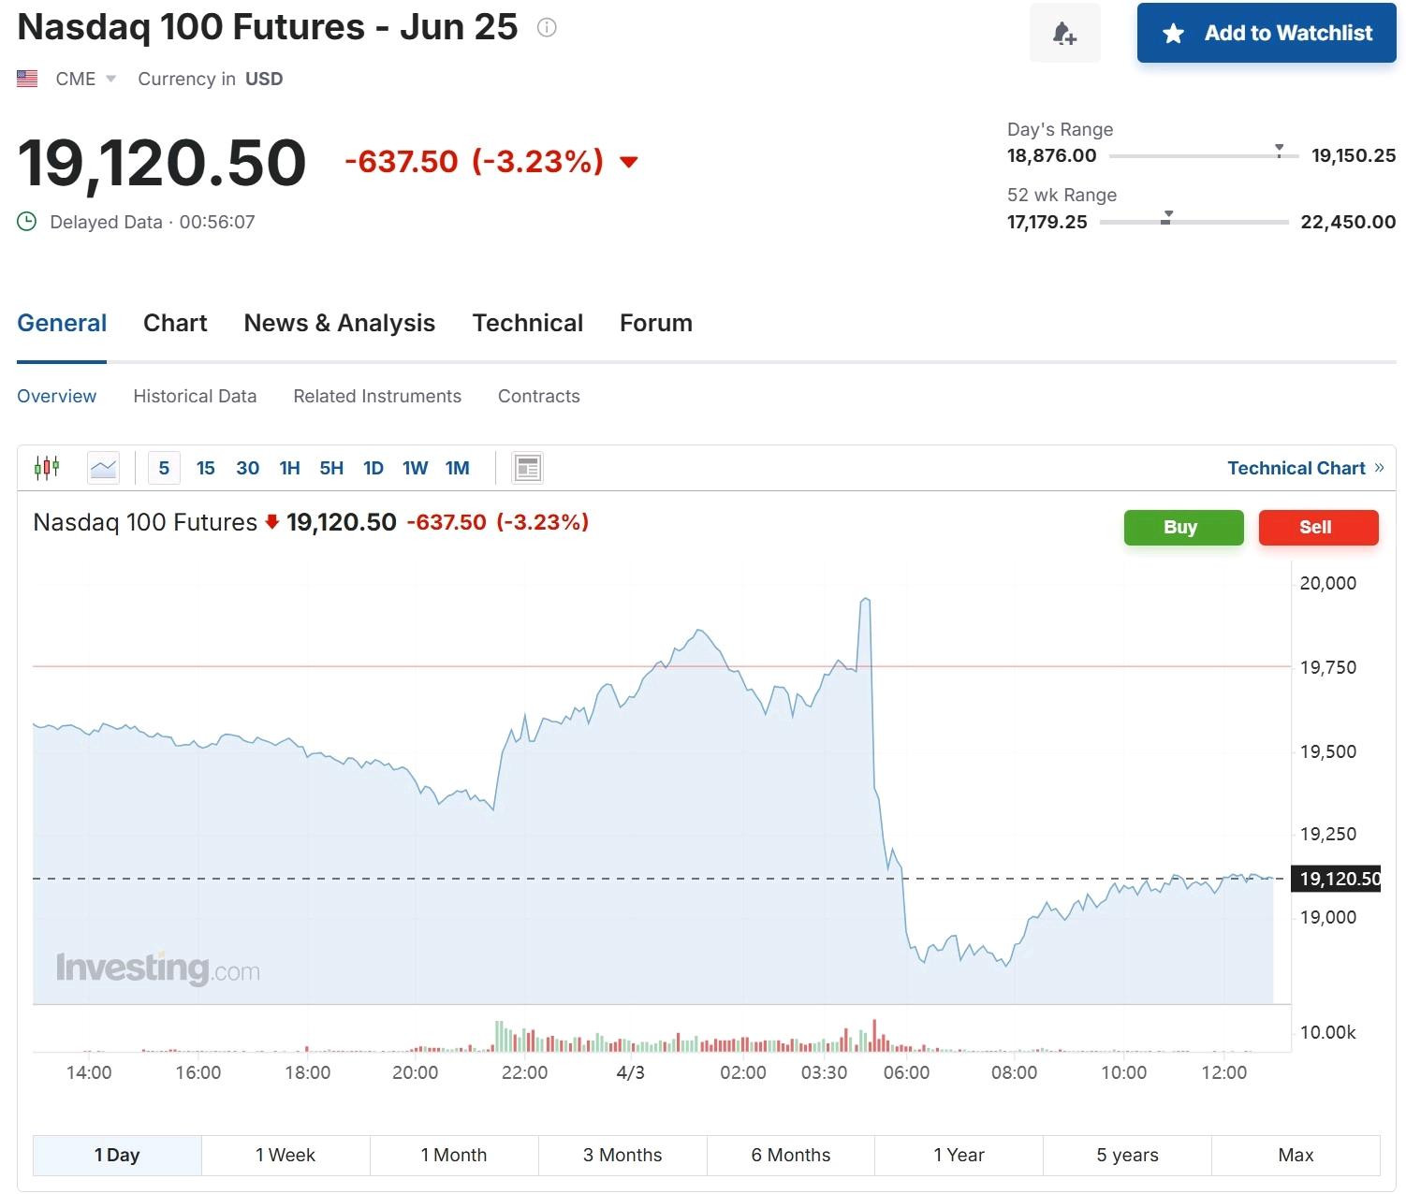The height and width of the screenshot is (1194, 1406).
Task: Open the Historical Data sub-link
Action: (x=195, y=396)
